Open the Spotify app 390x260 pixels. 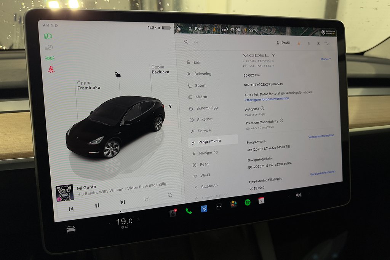click(248, 203)
